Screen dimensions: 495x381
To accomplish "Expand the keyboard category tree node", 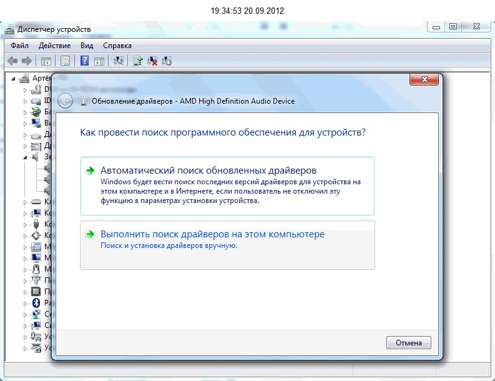I will [25, 202].
